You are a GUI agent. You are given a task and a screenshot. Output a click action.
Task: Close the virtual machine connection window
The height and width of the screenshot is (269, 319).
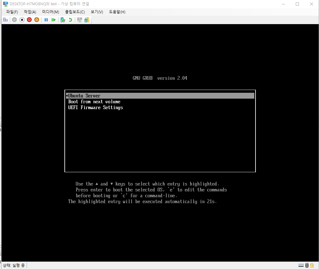[x=312, y=4]
